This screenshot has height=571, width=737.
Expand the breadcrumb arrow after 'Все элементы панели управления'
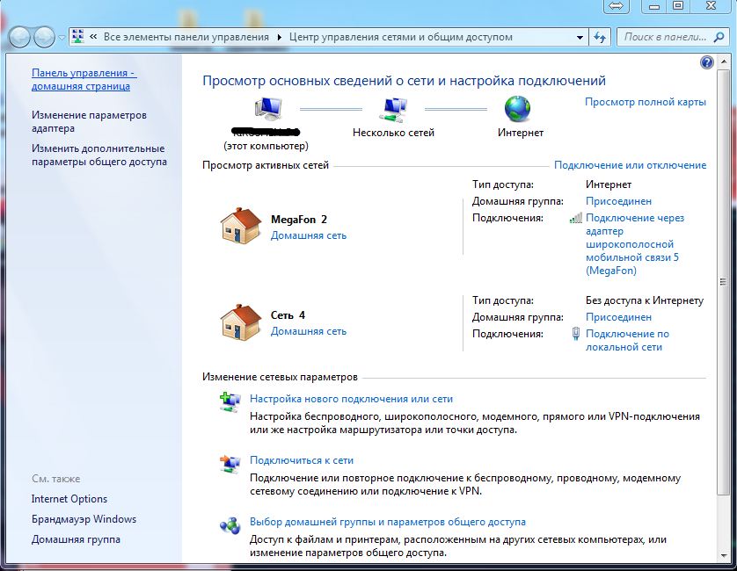[281, 37]
